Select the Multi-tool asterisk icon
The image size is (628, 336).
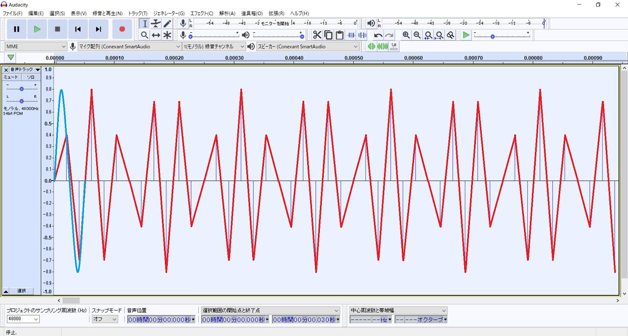[167, 35]
